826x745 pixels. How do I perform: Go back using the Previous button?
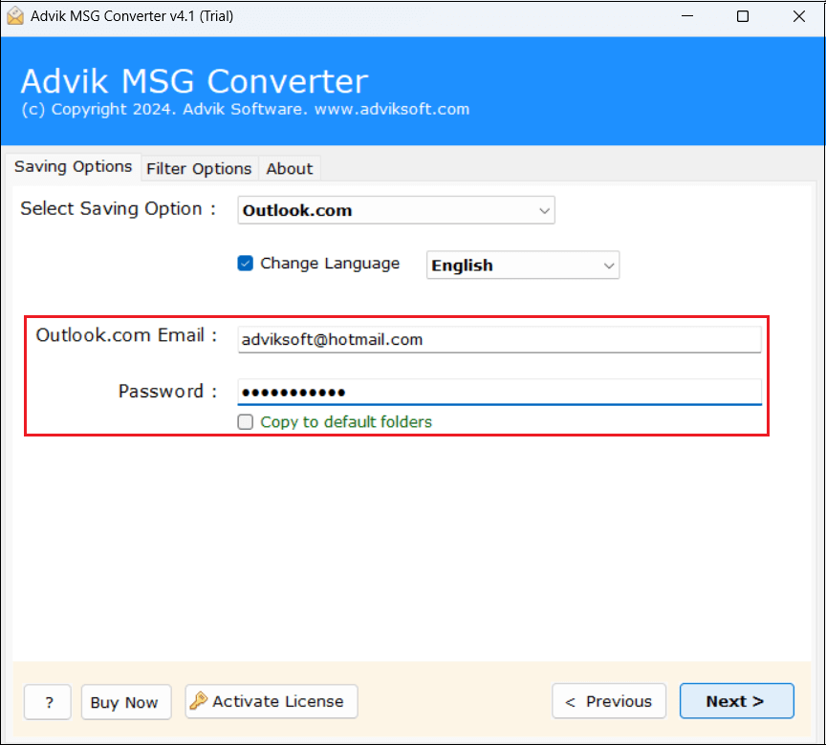pos(609,700)
